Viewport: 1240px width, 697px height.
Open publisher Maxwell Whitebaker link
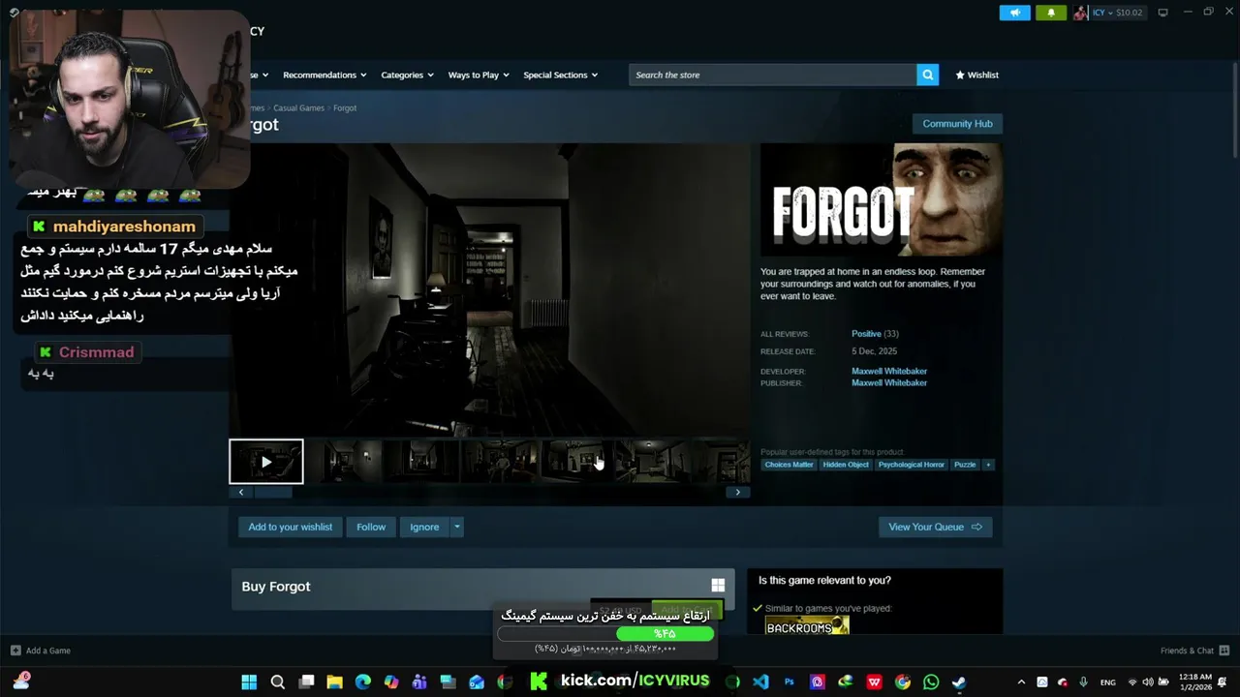[889, 382]
